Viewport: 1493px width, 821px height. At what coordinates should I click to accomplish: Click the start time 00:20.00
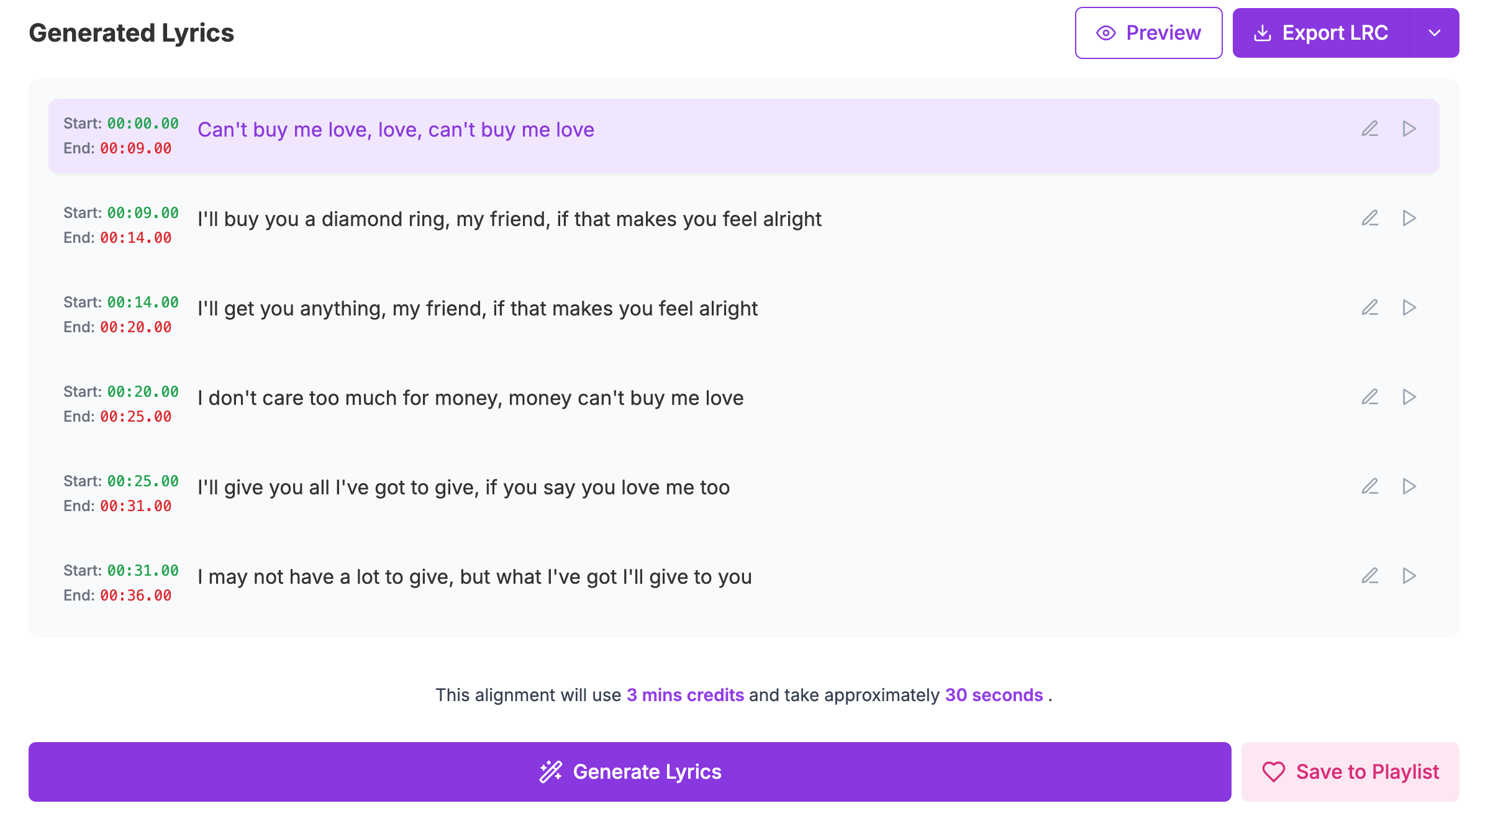143,392
